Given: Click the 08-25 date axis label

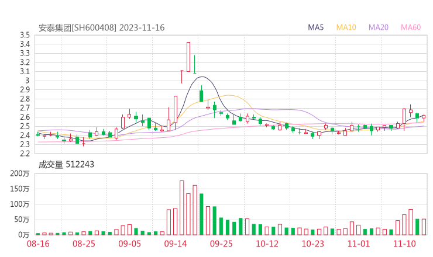Looking at the screenshot, I should 84,244.
